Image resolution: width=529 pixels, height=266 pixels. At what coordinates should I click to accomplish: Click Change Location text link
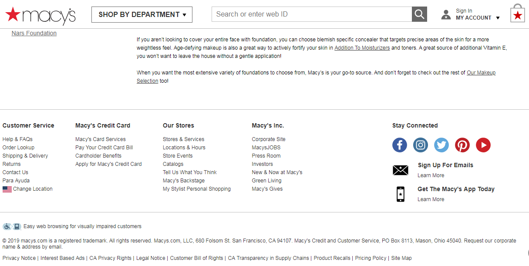point(33,189)
